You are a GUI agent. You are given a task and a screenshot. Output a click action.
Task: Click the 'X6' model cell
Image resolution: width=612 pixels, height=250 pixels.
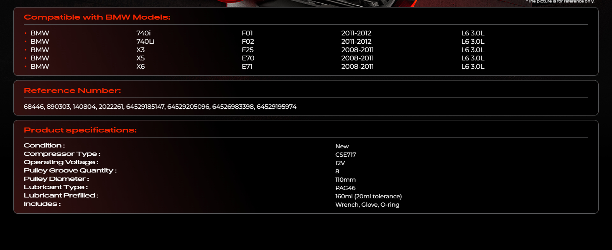coord(140,67)
